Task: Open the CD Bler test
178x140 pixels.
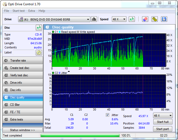Action: [x=23, y=105]
